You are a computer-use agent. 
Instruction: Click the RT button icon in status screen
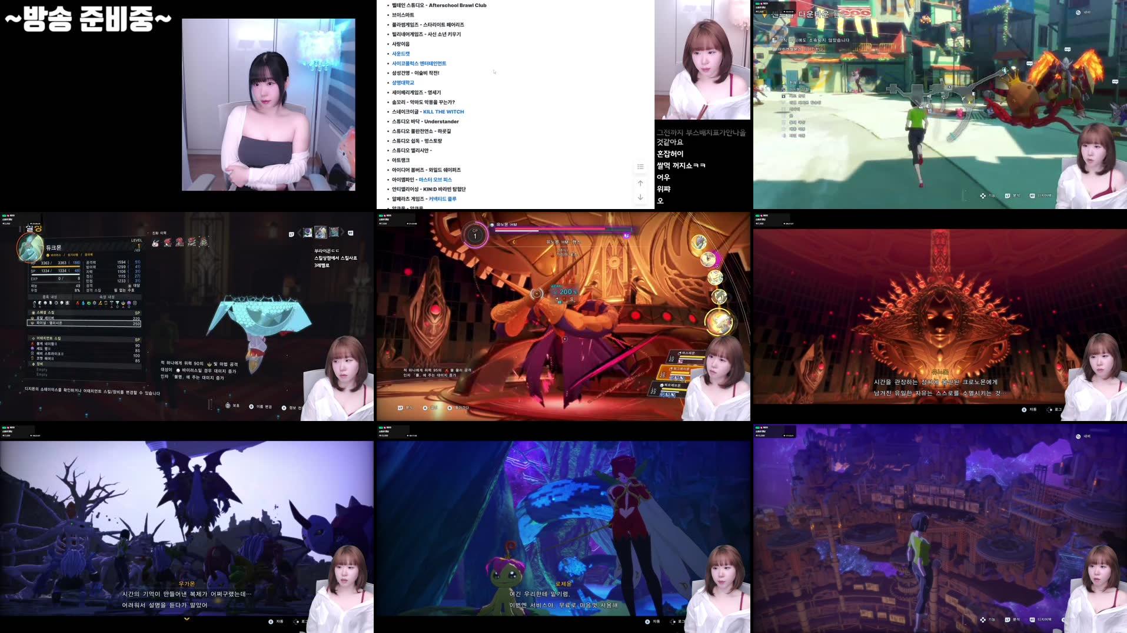[351, 233]
